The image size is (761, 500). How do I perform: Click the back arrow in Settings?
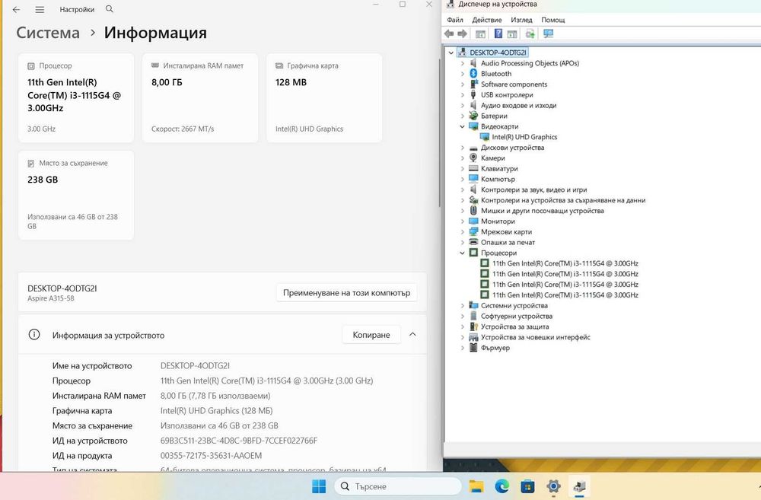click(x=17, y=10)
